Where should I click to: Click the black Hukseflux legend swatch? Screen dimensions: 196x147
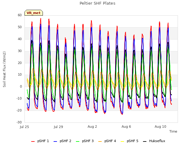145,141
